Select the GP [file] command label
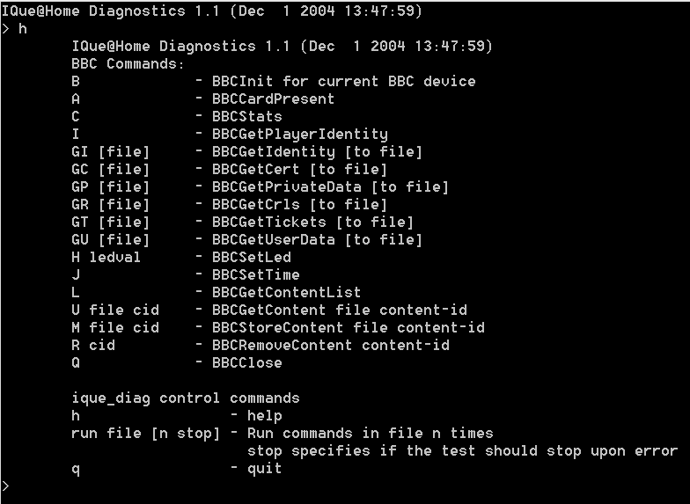Image resolution: width=690 pixels, height=504 pixels. 111,186
